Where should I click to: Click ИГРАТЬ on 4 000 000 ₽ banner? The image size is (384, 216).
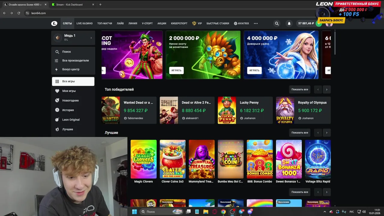(x=254, y=70)
